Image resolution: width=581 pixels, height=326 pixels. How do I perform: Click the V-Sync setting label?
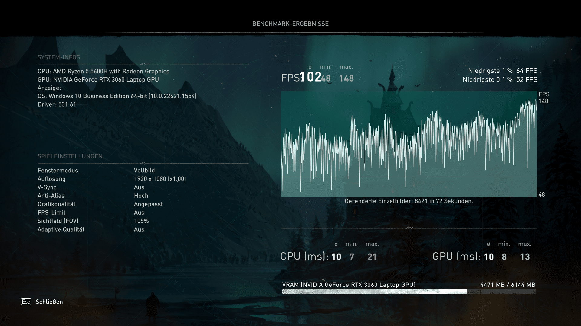[47, 187]
